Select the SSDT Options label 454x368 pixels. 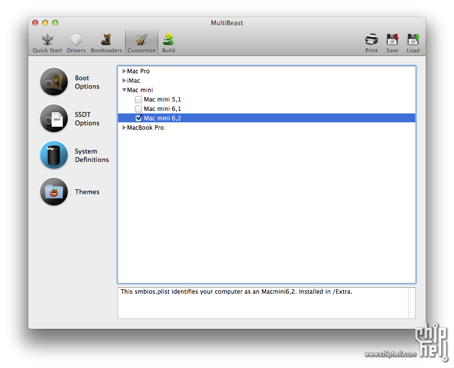[x=87, y=119]
